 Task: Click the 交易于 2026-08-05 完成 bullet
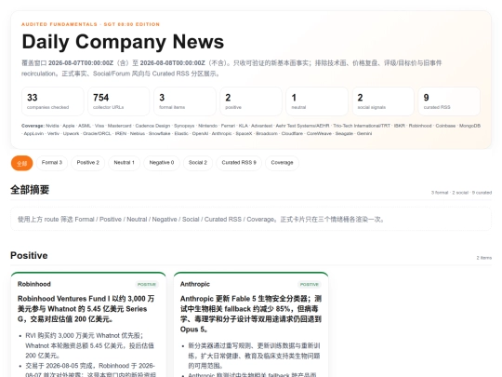[x=90, y=370]
